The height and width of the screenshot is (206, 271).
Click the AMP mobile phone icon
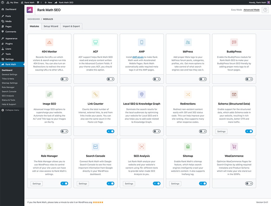[142, 42]
